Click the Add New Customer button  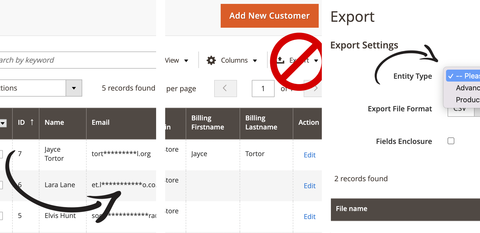pyautogui.click(x=269, y=16)
